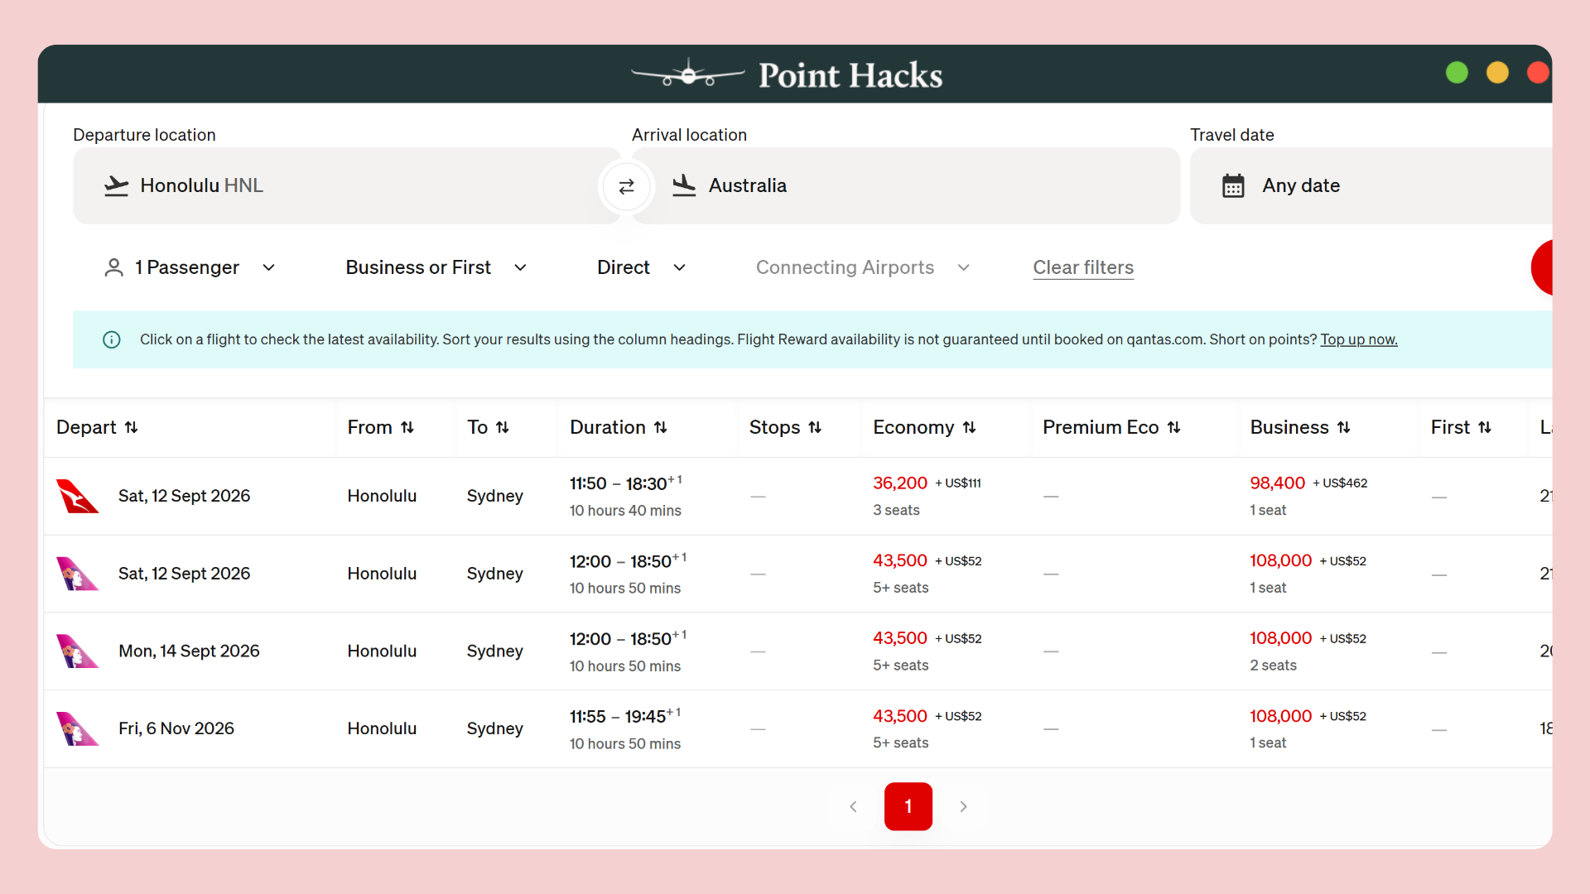
Task: Click the green window control dot
Action: pos(1457,73)
